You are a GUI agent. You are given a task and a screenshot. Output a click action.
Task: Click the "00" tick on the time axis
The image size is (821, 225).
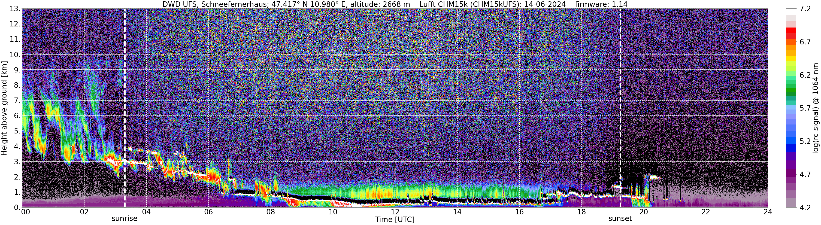click(26, 212)
